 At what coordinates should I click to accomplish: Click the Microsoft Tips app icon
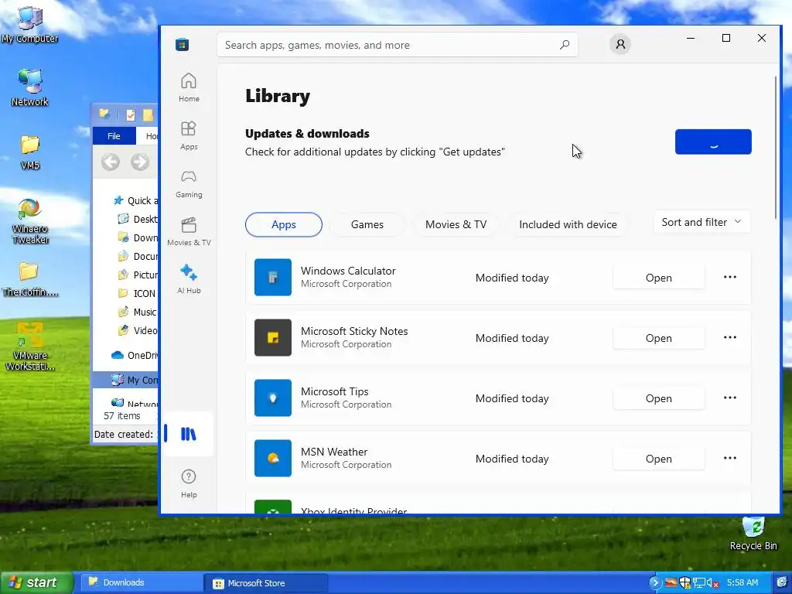coord(273,398)
